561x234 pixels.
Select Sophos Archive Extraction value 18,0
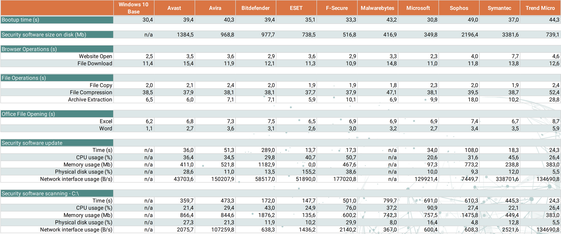[x=473, y=99]
